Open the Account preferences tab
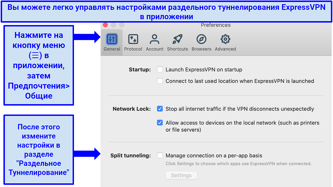Image resolution: width=333 pixels, height=187 pixels. (155, 43)
